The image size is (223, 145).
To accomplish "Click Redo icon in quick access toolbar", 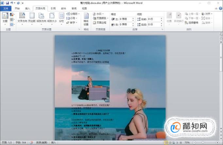I will (18, 3).
